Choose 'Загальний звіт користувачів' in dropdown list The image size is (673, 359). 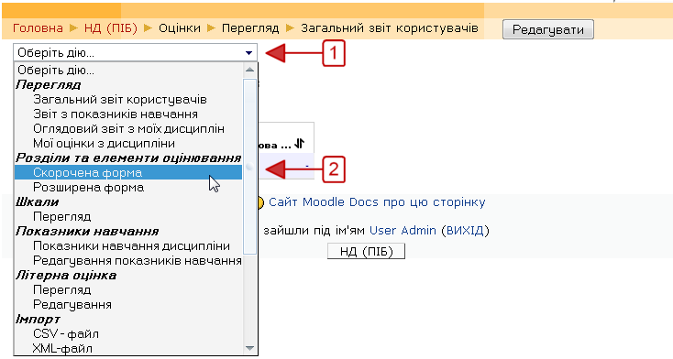click(128, 100)
